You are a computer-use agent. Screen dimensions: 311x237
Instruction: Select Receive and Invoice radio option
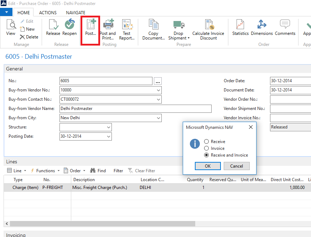(x=207, y=155)
